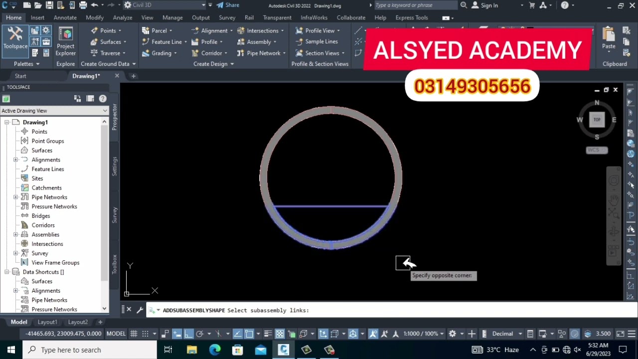The height and width of the screenshot is (359, 638).
Task: Toggle drawing grid display
Action: pyautogui.click(x=134, y=334)
